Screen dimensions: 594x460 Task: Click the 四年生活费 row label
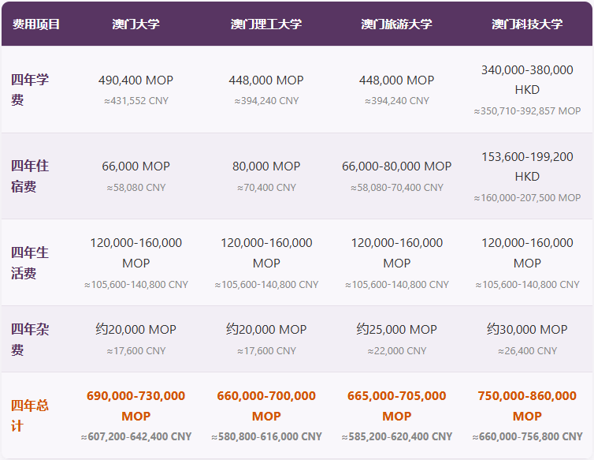(30, 263)
